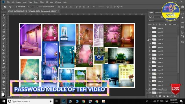Image resolution: width=185 pixels, height=104 pixels.
Task: Open the Window menu
Action: pyautogui.click(x=58, y=2)
